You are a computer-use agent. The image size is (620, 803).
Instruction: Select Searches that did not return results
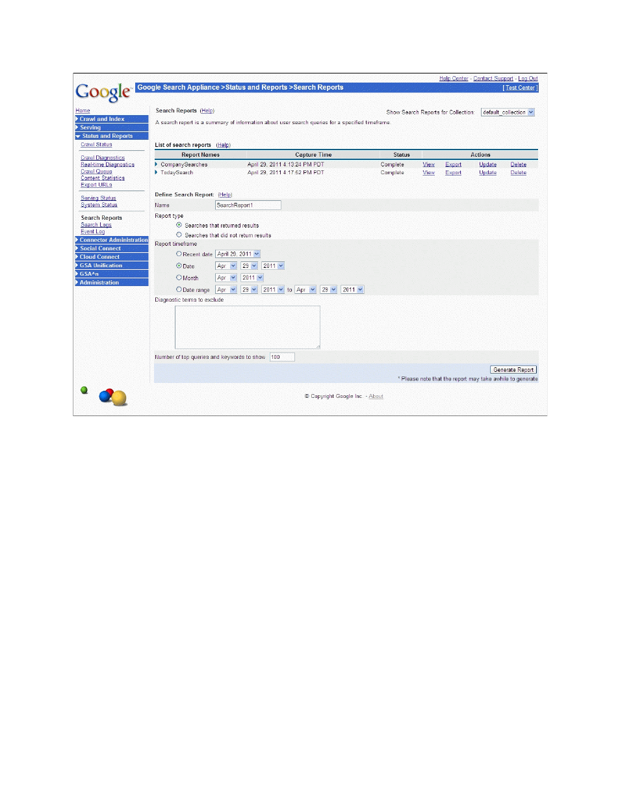point(179,235)
